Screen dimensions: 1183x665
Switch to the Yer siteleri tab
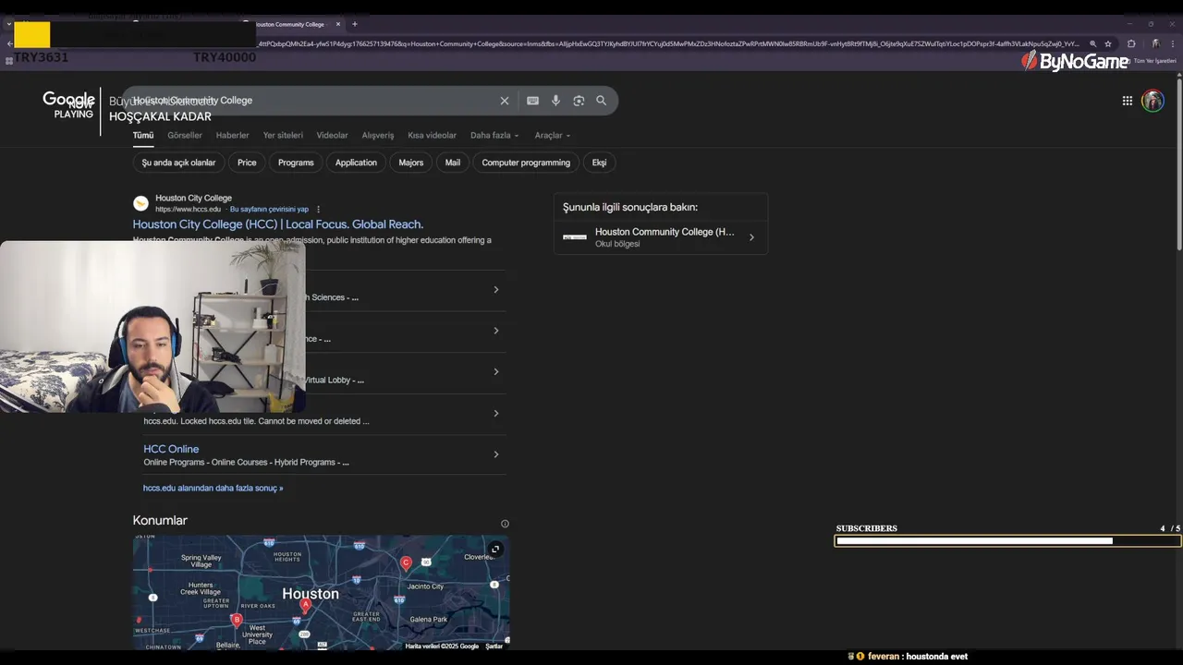click(x=283, y=135)
